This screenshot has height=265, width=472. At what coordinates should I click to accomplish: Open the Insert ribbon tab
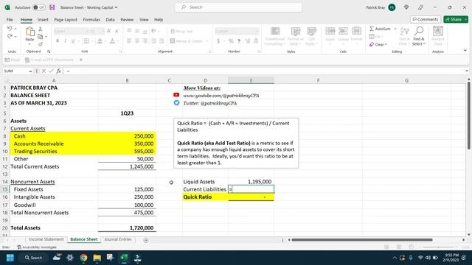click(x=43, y=20)
